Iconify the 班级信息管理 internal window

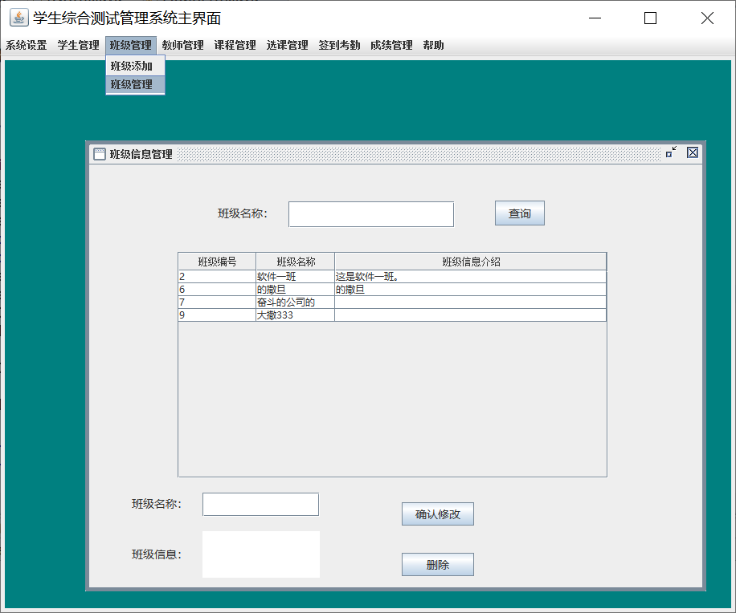coord(672,152)
